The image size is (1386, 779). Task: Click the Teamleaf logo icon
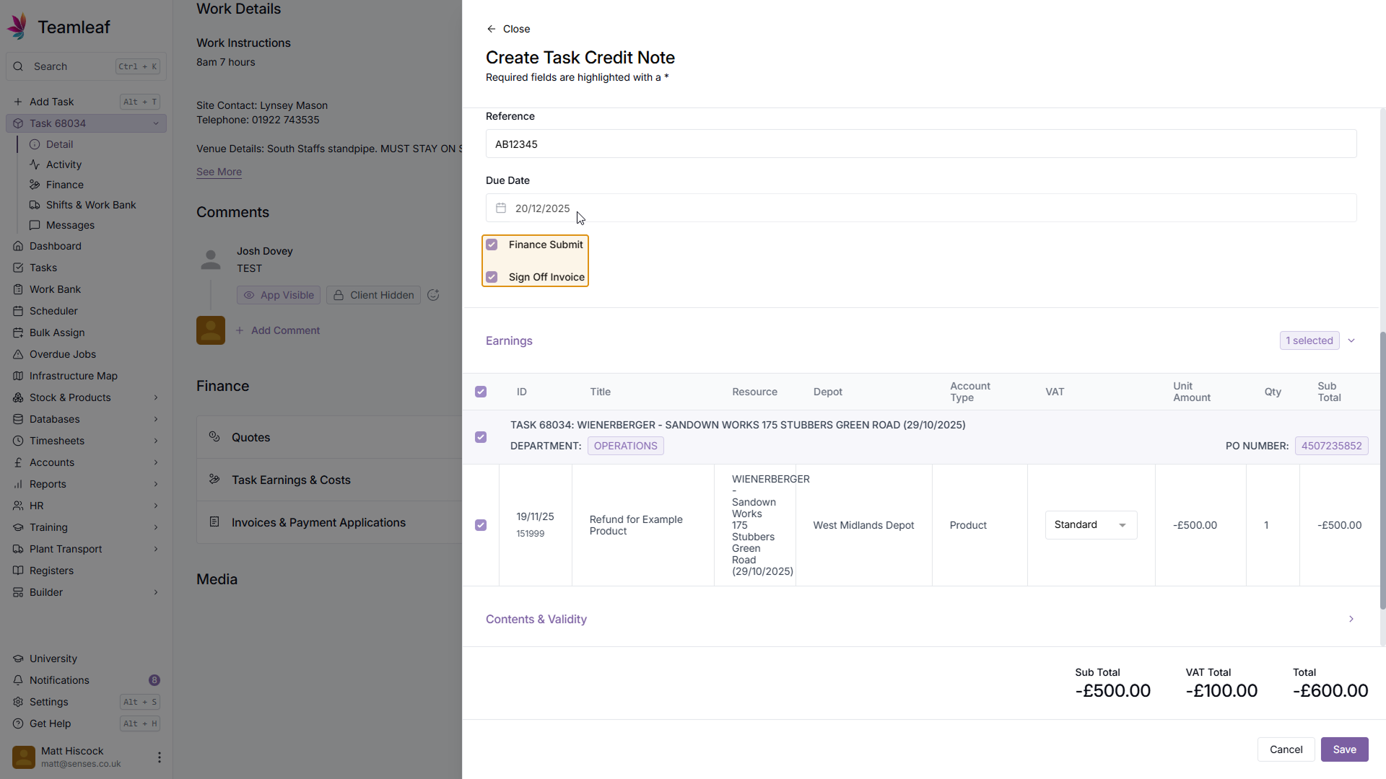18,26
